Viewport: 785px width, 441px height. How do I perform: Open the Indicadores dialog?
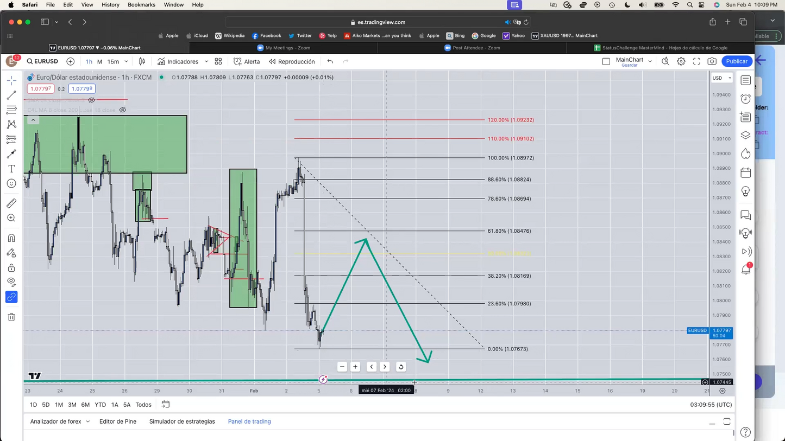pos(178,61)
